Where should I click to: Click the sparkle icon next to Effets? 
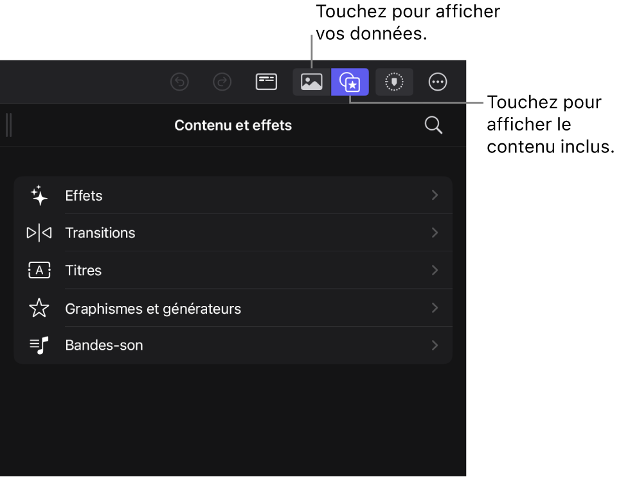point(39,195)
